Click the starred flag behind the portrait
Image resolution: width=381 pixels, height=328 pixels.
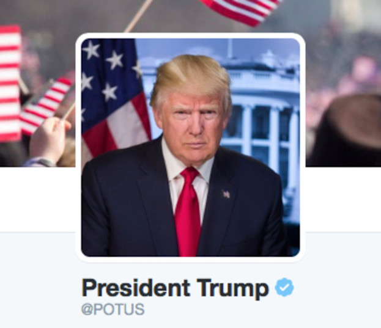[114, 97]
